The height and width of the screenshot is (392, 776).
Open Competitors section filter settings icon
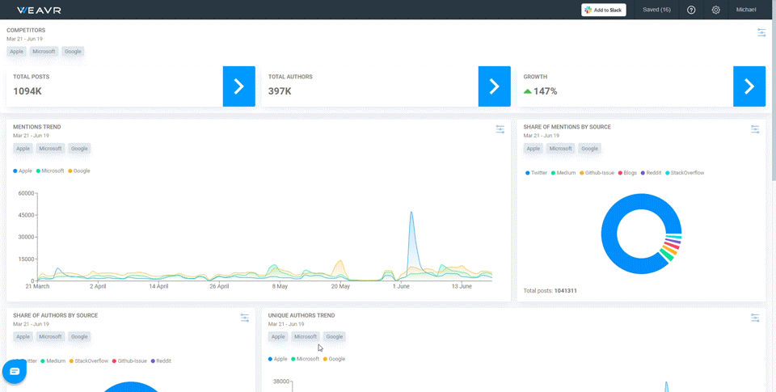[x=761, y=32]
